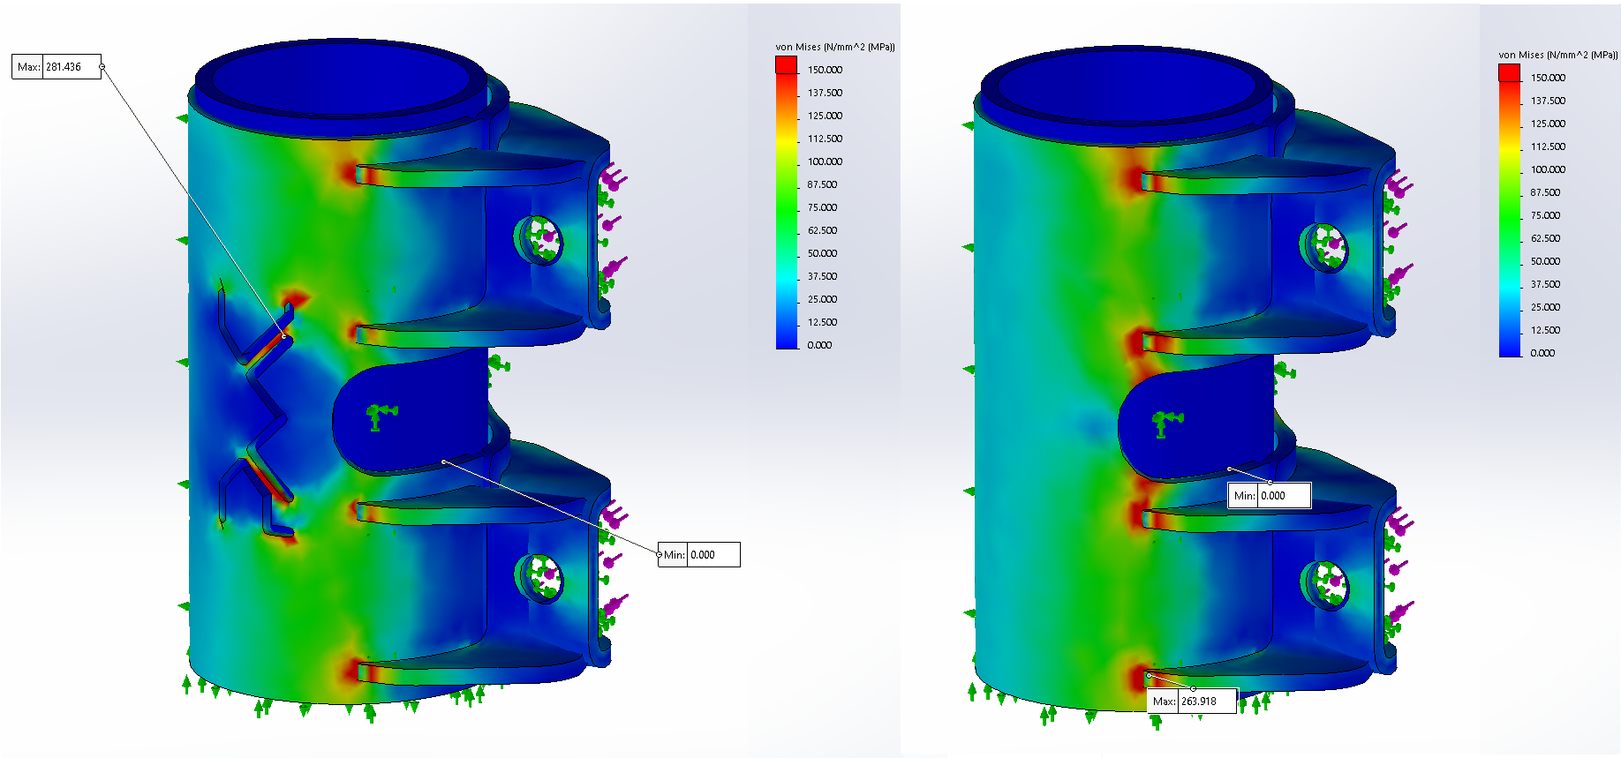Click lower bolt hole on the plain cylinder model

tap(1324, 586)
